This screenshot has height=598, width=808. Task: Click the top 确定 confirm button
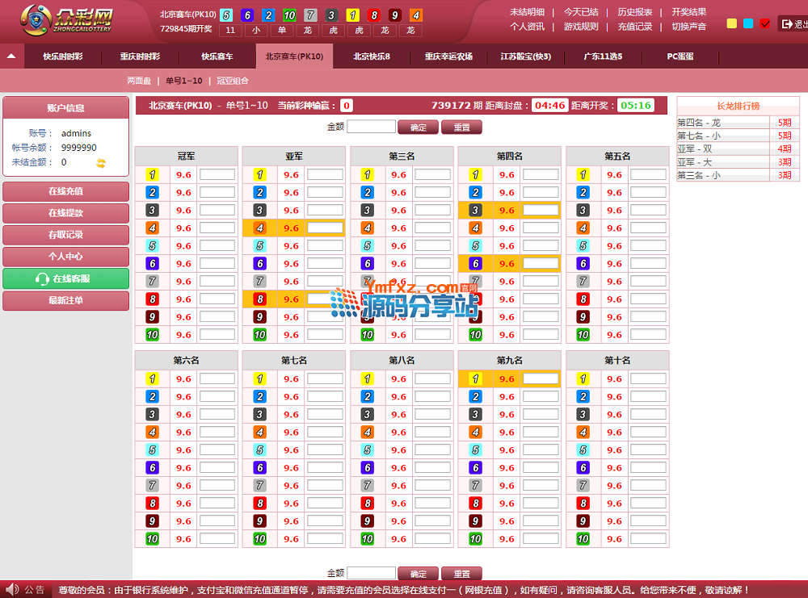418,128
